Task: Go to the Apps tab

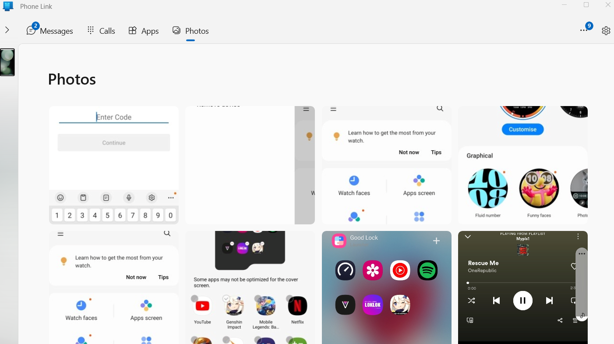Action: 144,31
